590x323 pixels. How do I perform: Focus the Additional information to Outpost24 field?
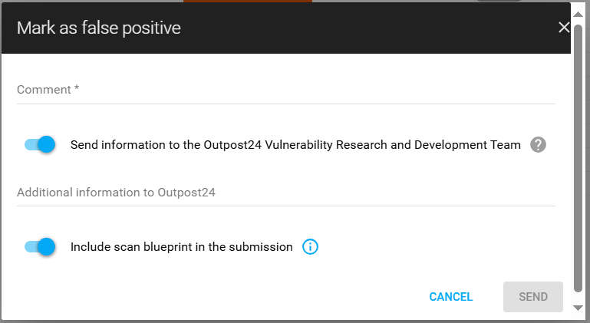click(x=285, y=193)
